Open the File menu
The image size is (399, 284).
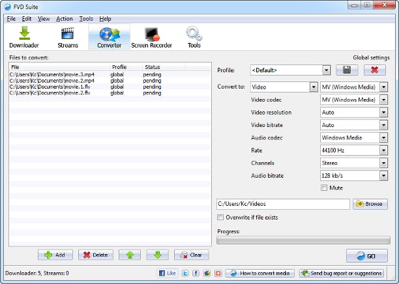[11, 19]
